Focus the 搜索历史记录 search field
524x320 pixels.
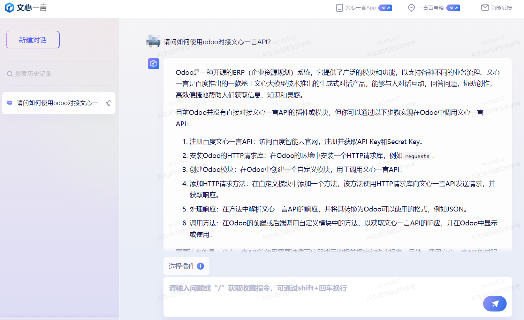coord(59,74)
